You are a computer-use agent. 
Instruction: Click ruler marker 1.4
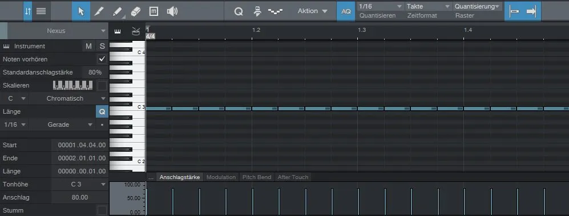(468, 30)
